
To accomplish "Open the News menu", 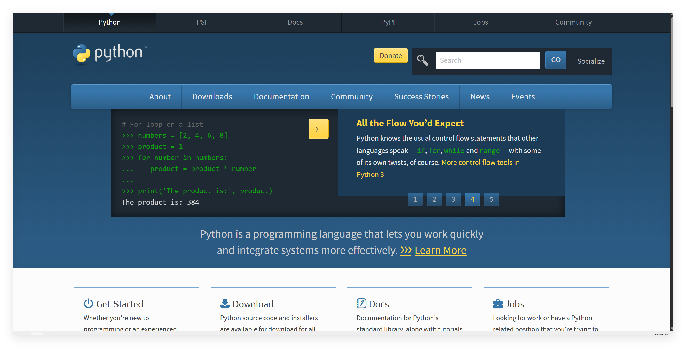I will tap(480, 96).
